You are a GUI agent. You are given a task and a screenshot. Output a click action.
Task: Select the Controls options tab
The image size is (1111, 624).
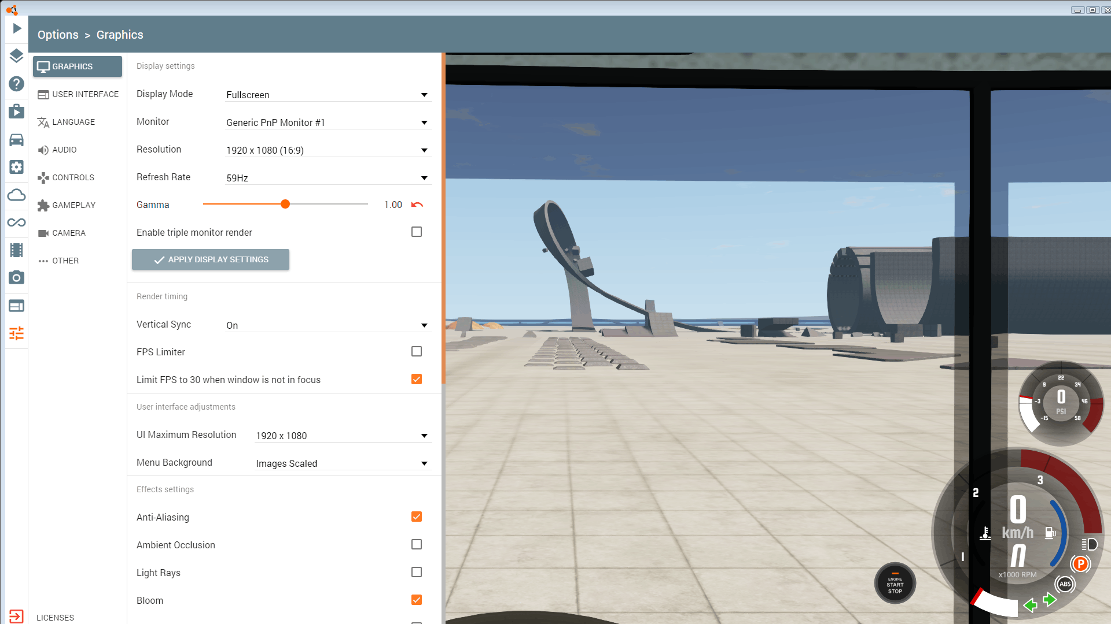(x=73, y=177)
